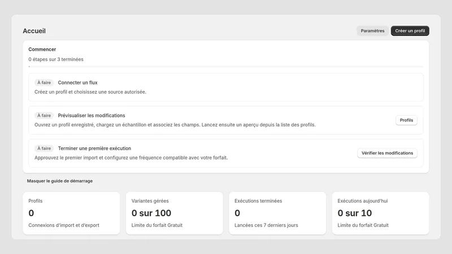Click Limite du forfait Gratuit under Variantes gérées
This screenshot has width=452, height=254.
pos(157,225)
